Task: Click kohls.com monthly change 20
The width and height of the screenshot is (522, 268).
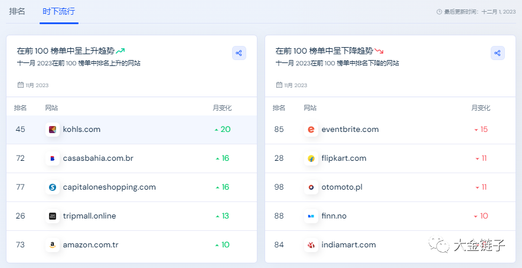Action: [223, 129]
